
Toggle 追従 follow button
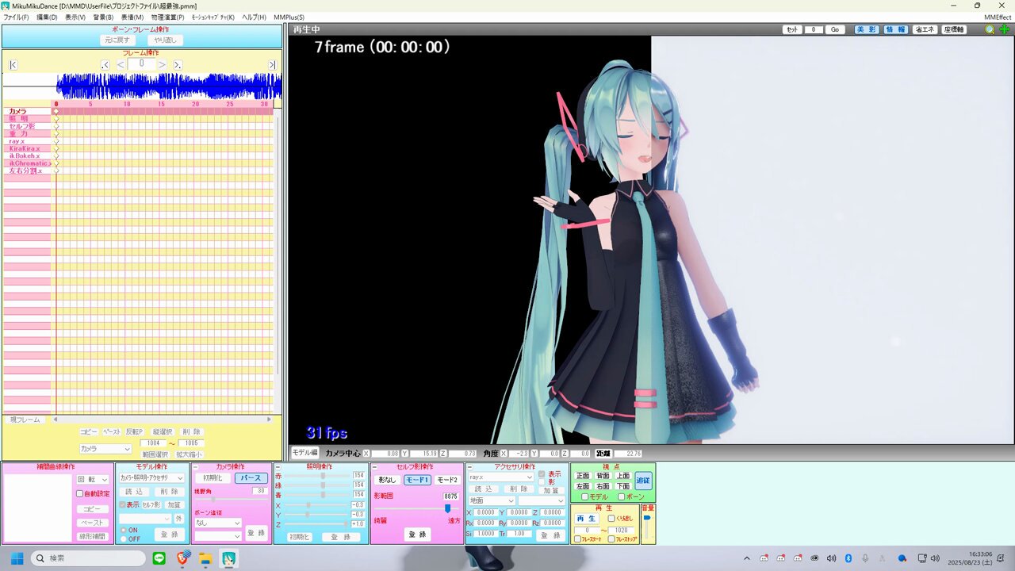[x=643, y=481]
